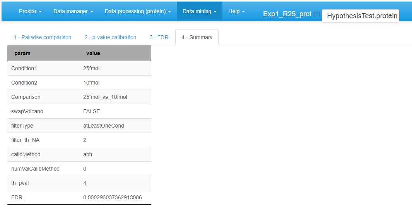The image size is (412, 221).
Task: Click the value column header
Action: [93, 53]
